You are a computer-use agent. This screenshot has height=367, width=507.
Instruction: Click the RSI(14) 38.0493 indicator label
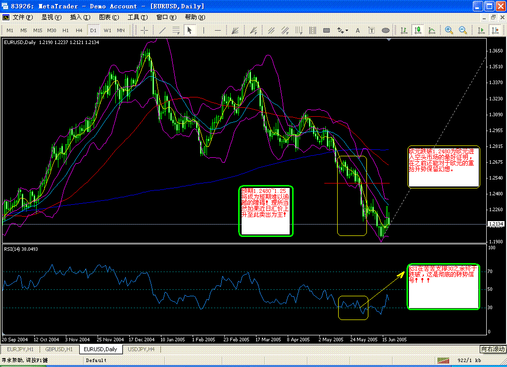point(21,249)
